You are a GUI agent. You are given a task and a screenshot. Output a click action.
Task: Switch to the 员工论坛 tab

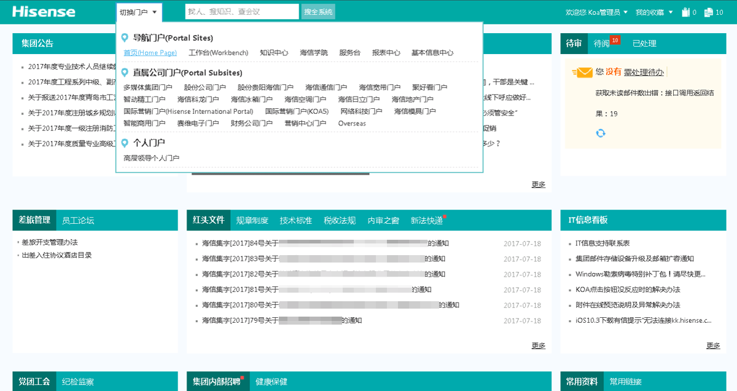pos(78,220)
